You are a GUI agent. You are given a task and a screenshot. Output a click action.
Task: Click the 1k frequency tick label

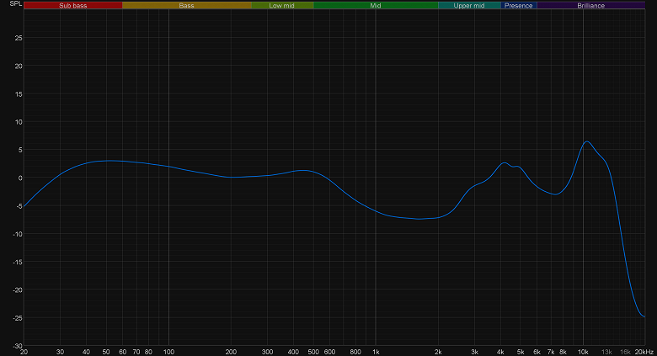click(376, 352)
